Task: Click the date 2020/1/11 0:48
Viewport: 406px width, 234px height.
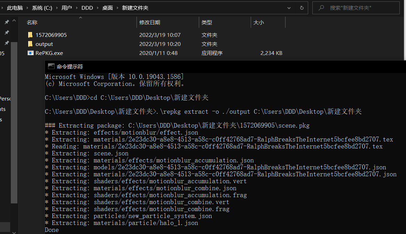Action: 158,53
